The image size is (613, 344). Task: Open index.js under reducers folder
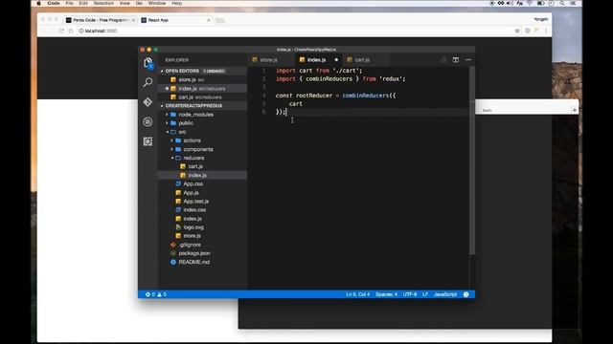(x=202, y=175)
